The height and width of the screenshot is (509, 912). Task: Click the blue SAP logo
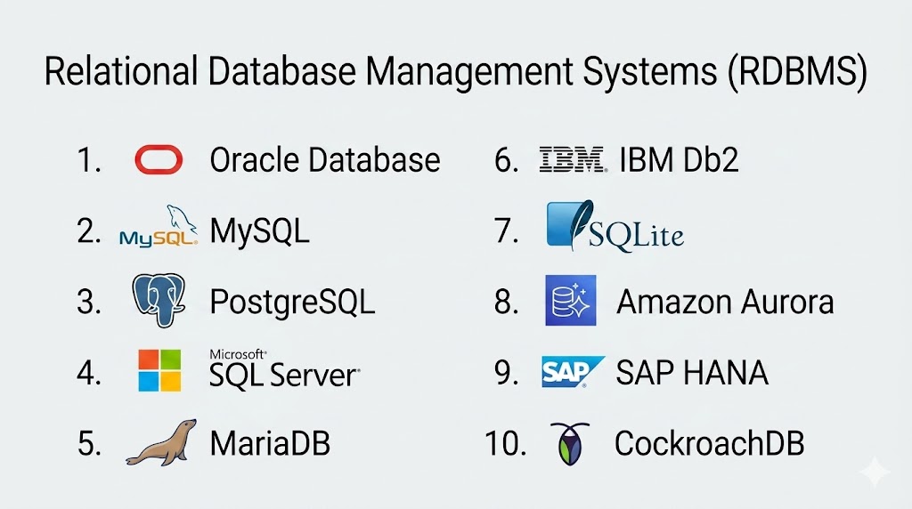click(573, 372)
